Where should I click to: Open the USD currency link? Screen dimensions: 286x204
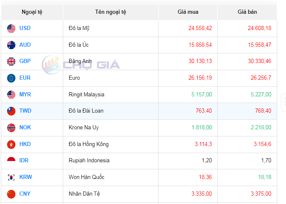25,28
